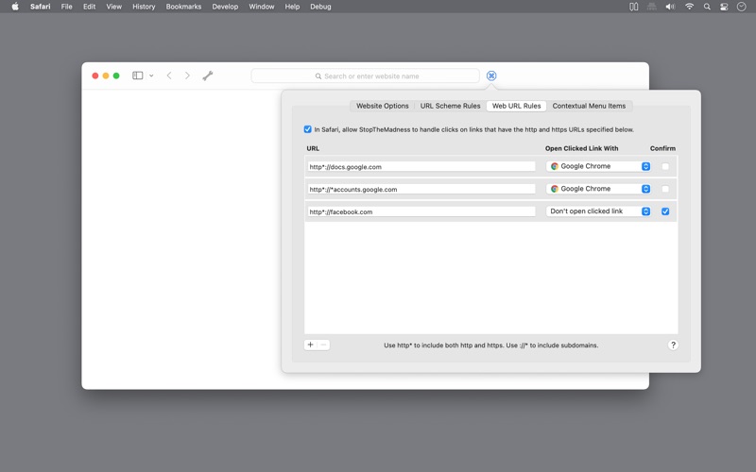Open the File menu
The width and height of the screenshot is (756, 472).
(66, 7)
